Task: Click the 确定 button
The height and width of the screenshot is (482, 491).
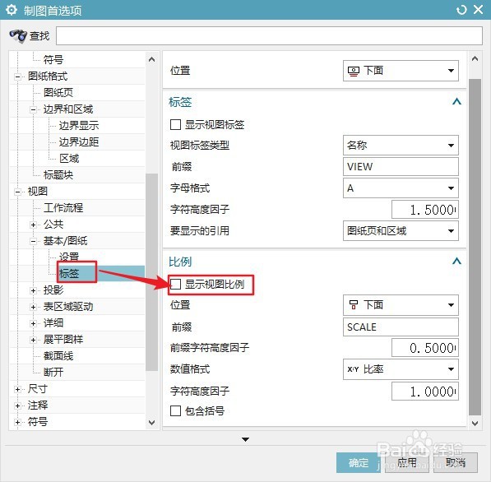Action: tap(359, 462)
